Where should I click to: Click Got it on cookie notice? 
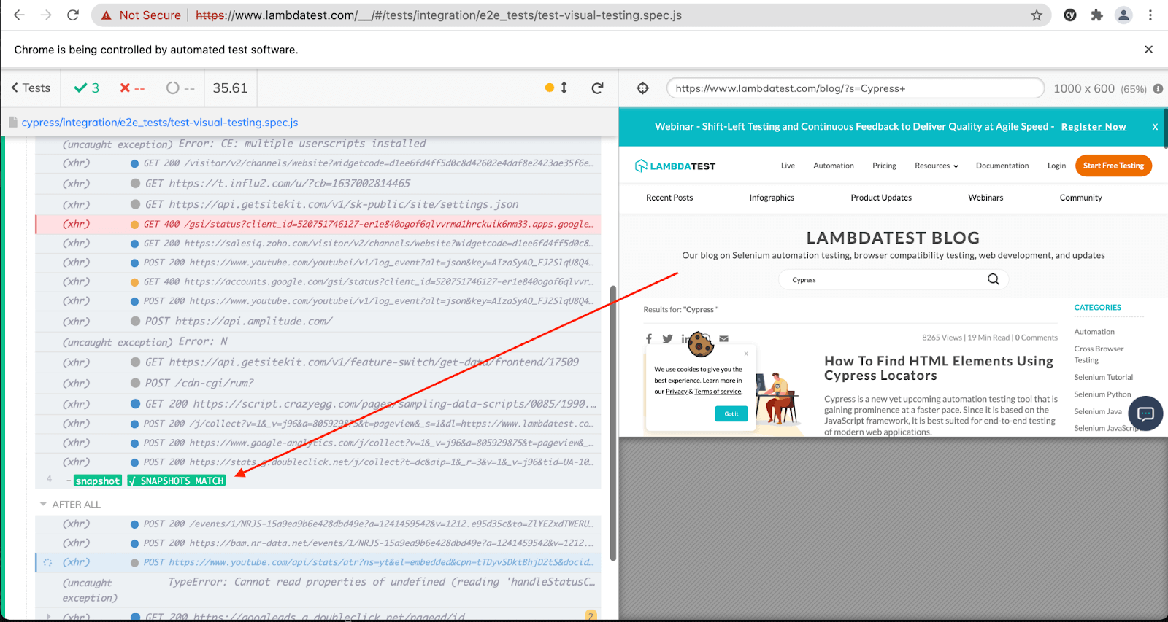[731, 414]
